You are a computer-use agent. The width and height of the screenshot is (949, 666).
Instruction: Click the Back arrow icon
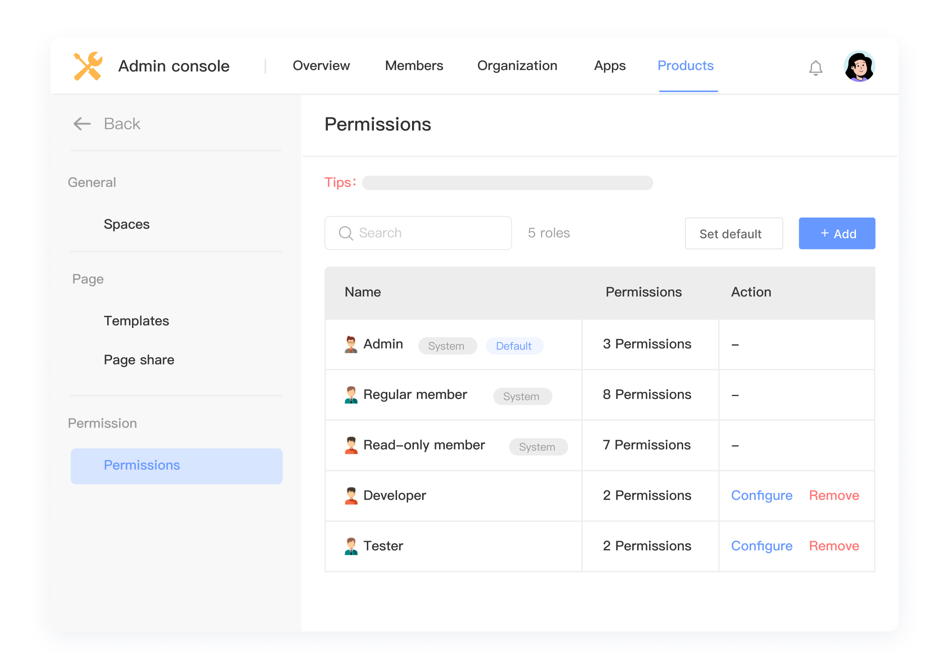(82, 124)
